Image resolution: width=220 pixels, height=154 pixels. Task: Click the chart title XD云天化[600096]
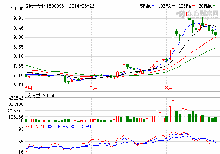[46, 6]
